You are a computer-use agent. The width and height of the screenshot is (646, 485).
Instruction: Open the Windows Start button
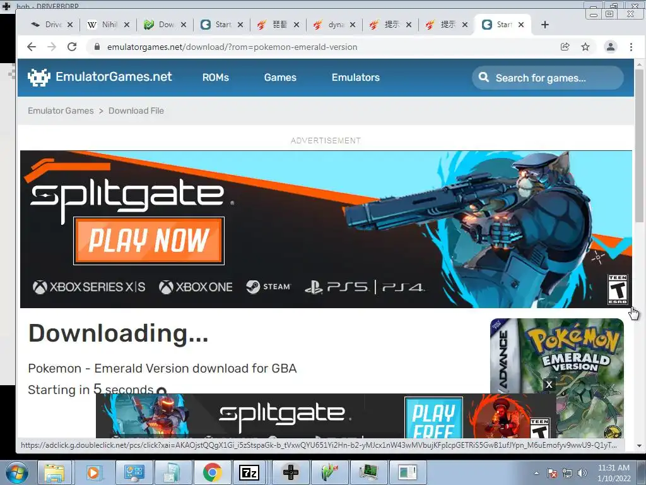pyautogui.click(x=16, y=472)
